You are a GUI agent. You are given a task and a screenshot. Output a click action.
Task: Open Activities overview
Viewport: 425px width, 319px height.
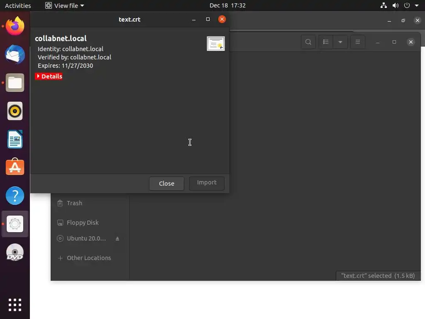(x=18, y=5)
